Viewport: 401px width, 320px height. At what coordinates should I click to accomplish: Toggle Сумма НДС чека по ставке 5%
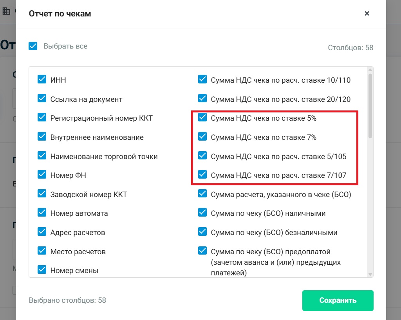[202, 118]
